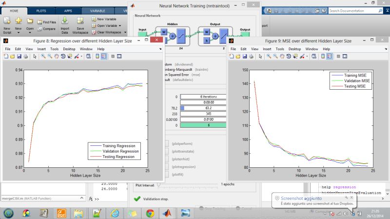Expand Open Variable dropdown in ribbon
Screen dimensions: 390x219
(x=120, y=26)
